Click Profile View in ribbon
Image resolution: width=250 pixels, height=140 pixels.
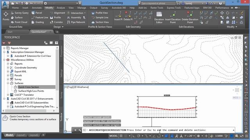coord(100,13)
